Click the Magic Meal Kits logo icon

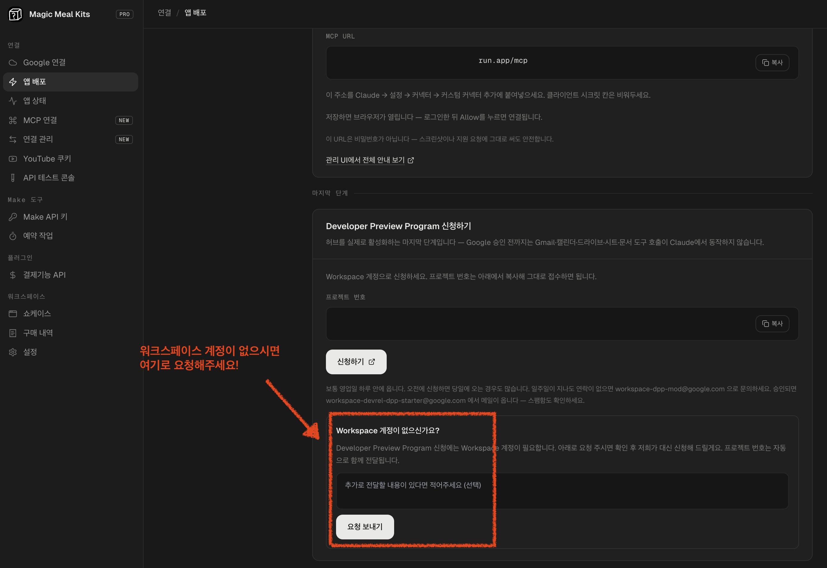(x=15, y=14)
